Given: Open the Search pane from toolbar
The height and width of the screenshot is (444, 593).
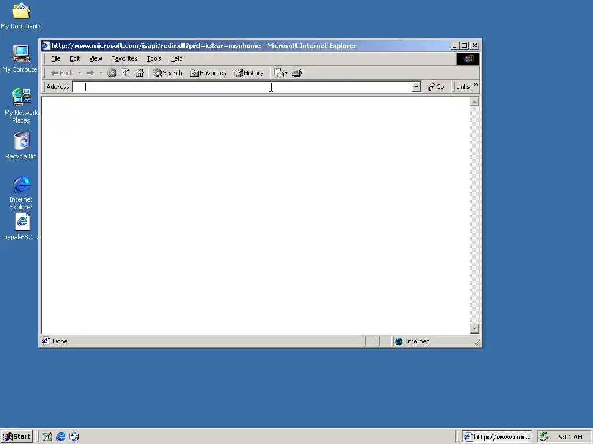Looking at the screenshot, I should point(167,73).
